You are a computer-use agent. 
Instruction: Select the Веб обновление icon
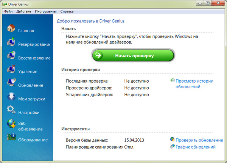point(11,124)
